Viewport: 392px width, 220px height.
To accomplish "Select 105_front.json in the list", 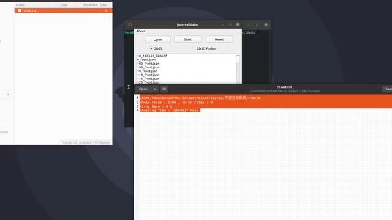I will tap(148, 67).
